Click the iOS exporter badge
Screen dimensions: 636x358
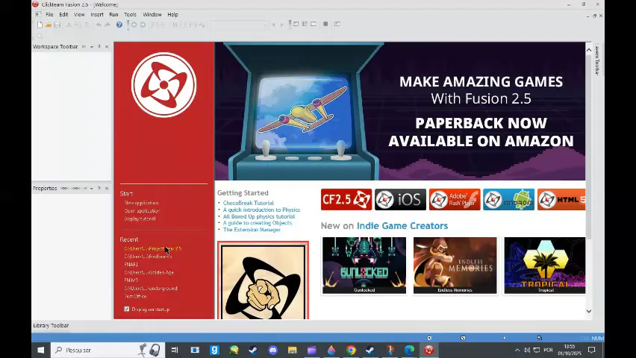tap(400, 199)
